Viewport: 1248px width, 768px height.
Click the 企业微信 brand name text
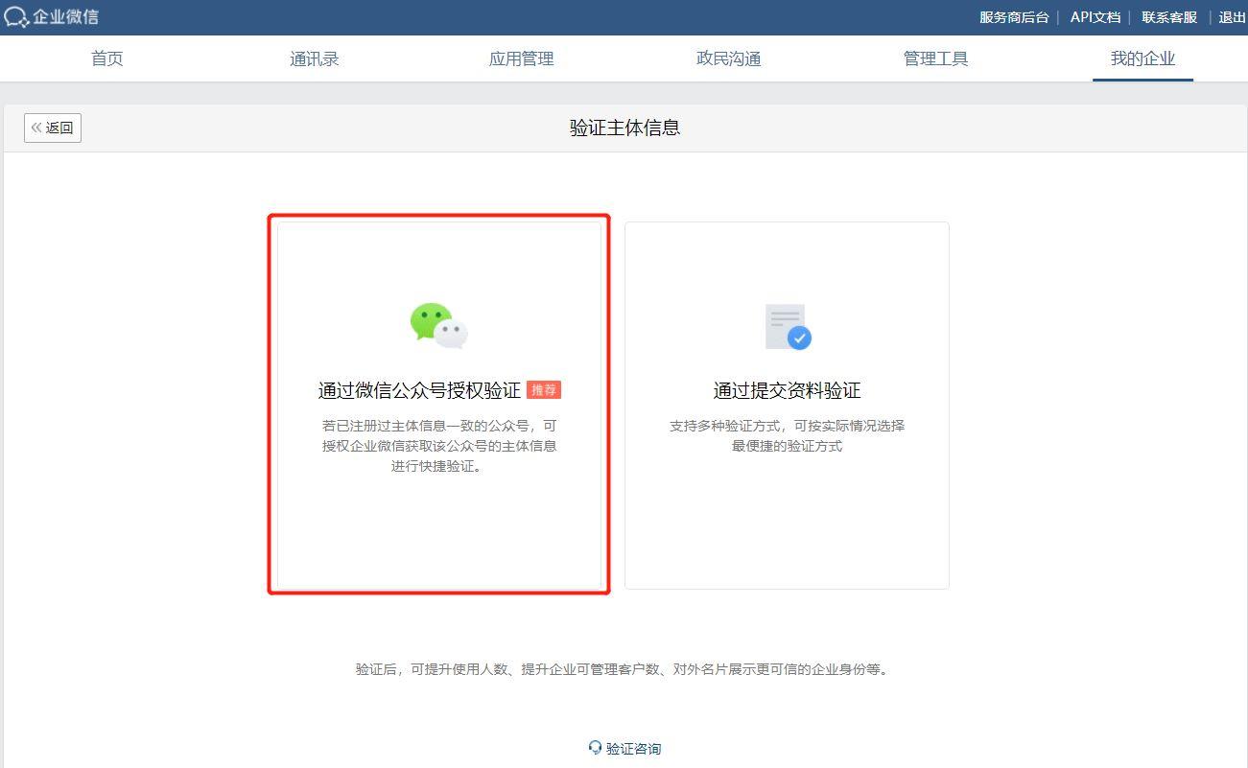(x=65, y=17)
